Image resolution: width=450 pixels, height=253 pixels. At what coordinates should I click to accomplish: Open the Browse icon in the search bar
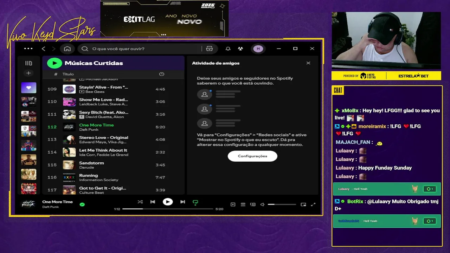[210, 49]
